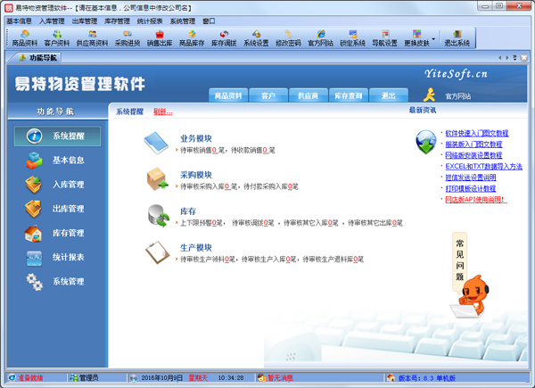535x388 pixels.
Task: Open 软件快速入门图文教程 link
Action: (477, 133)
